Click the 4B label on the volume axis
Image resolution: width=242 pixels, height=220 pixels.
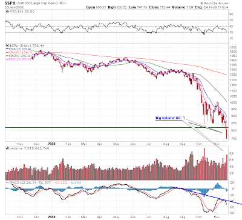pyautogui.click(x=231, y=167)
